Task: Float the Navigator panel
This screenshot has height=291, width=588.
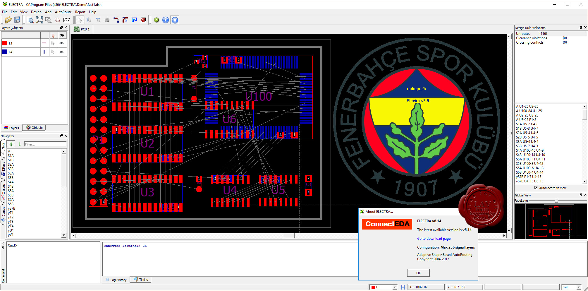Action: (x=61, y=136)
